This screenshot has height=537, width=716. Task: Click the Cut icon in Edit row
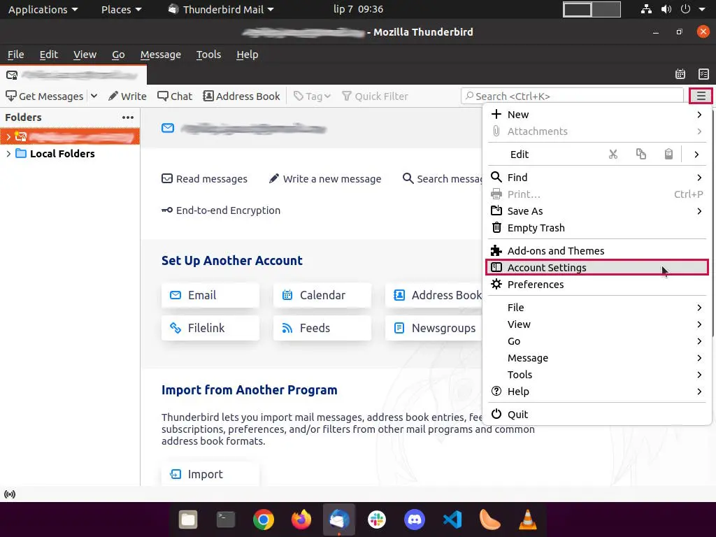click(613, 155)
